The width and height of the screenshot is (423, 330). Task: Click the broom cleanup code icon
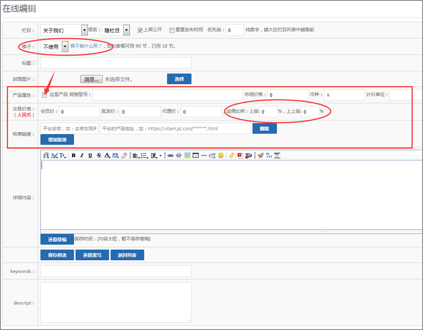(x=261, y=155)
